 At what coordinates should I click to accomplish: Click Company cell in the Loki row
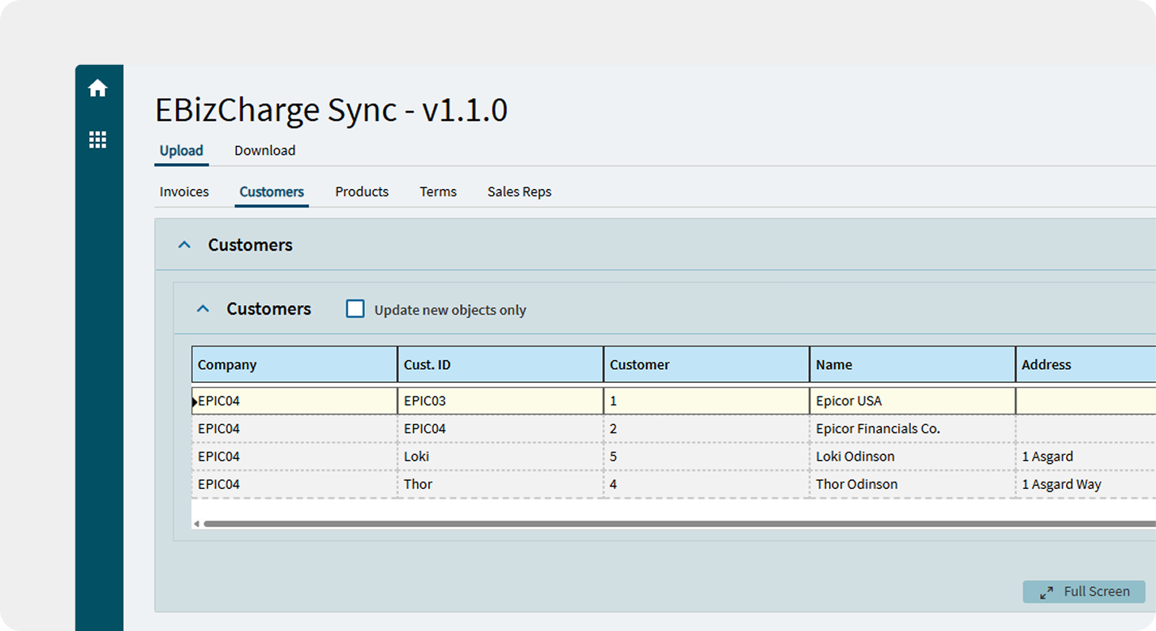point(294,457)
